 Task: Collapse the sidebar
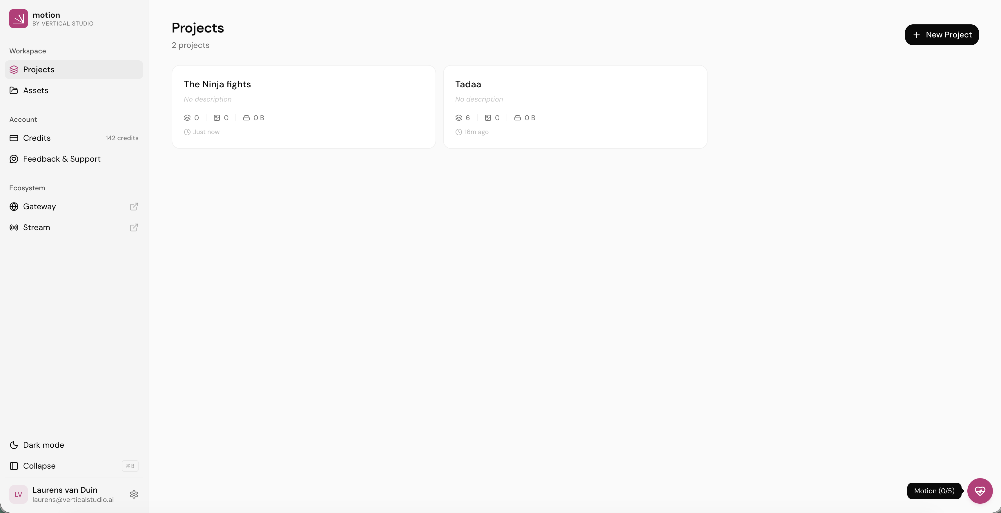[x=39, y=466]
